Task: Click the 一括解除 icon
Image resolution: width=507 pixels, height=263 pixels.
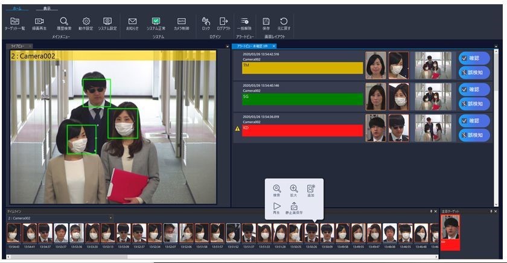Action: [x=244, y=24]
